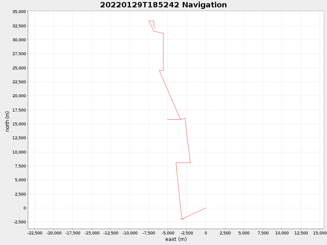Click the 12,500 north axis tick label
The height and width of the screenshot is (245, 327).
19,138
